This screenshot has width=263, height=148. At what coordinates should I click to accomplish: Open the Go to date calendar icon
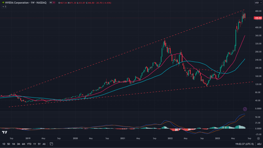click(51, 144)
